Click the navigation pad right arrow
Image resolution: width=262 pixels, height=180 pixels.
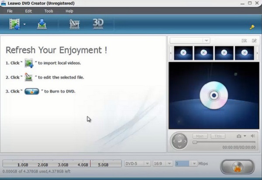click(185, 141)
